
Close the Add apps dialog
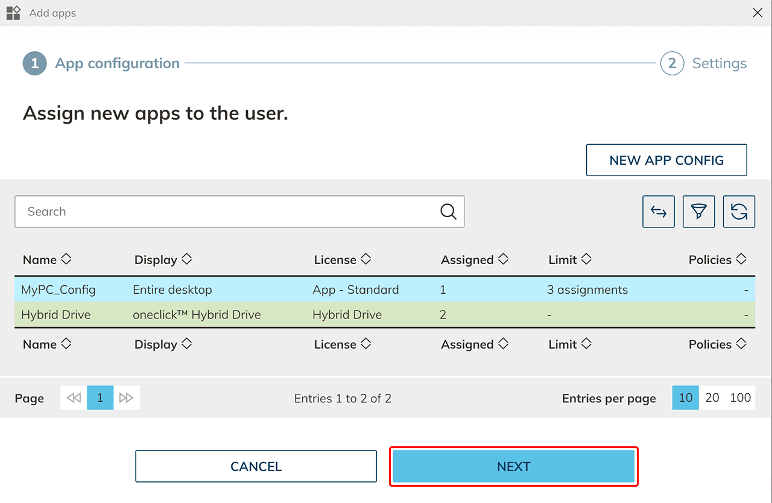coord(758,13)
